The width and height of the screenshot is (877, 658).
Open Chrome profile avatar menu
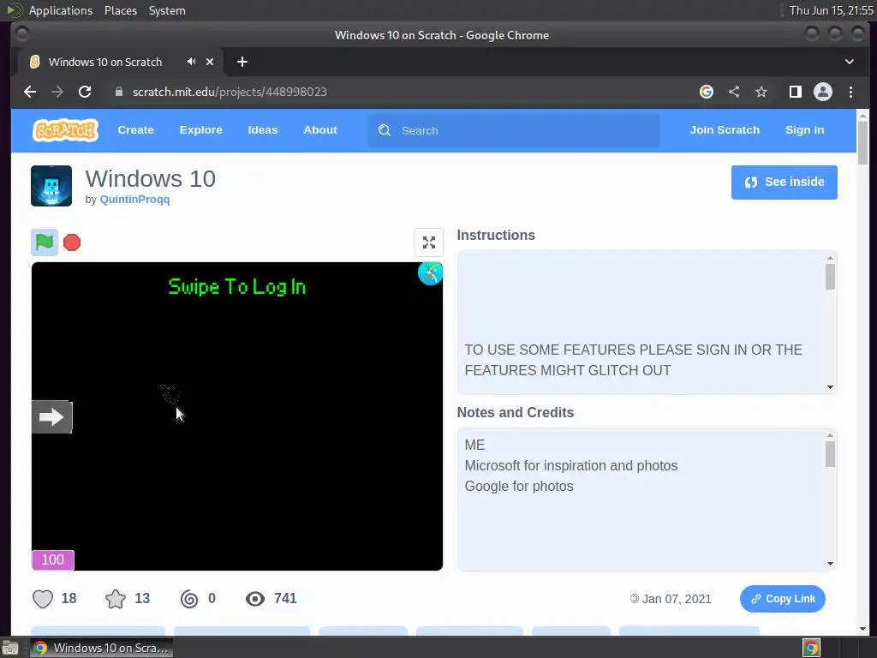click(x=823, y=92)
